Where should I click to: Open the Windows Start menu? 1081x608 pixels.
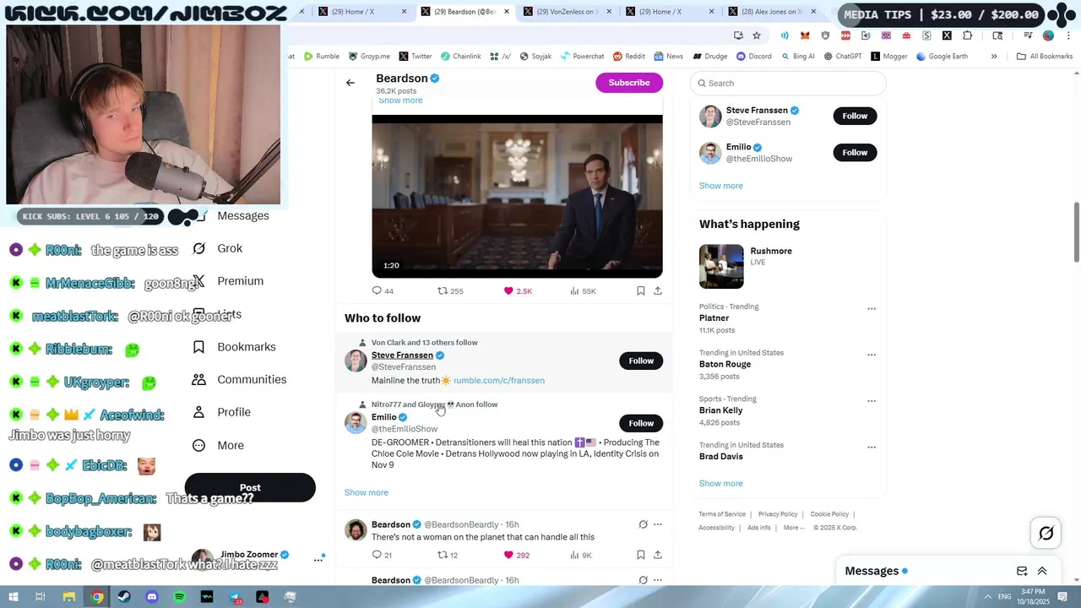pos(13,597)
